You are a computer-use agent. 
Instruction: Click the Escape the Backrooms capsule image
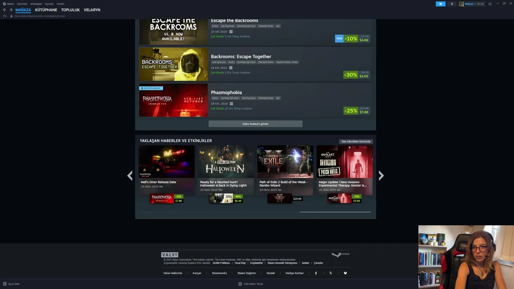coord(173,32)
